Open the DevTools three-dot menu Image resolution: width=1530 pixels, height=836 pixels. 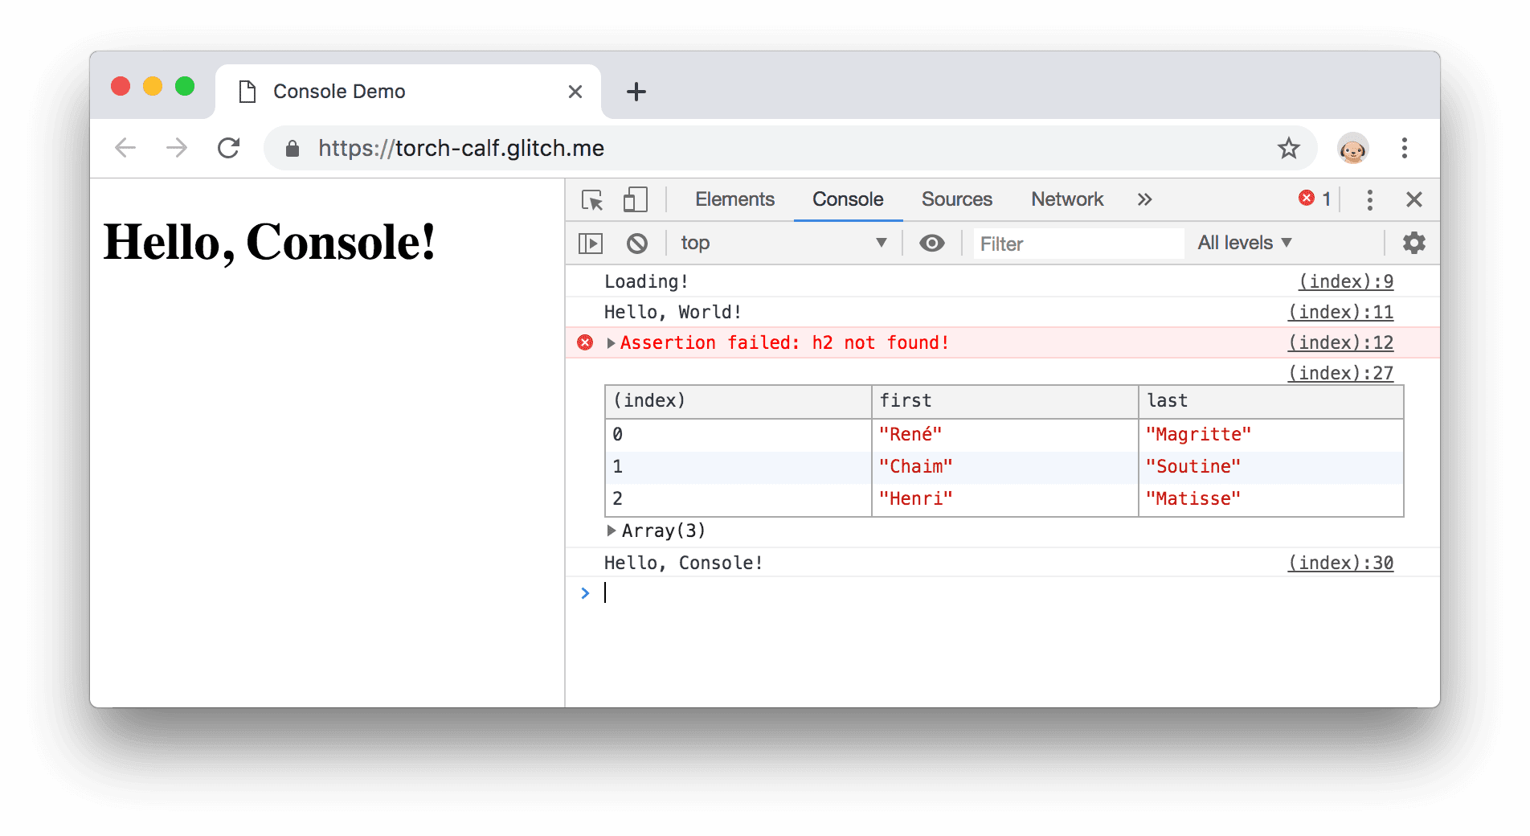click(1369, 199)
